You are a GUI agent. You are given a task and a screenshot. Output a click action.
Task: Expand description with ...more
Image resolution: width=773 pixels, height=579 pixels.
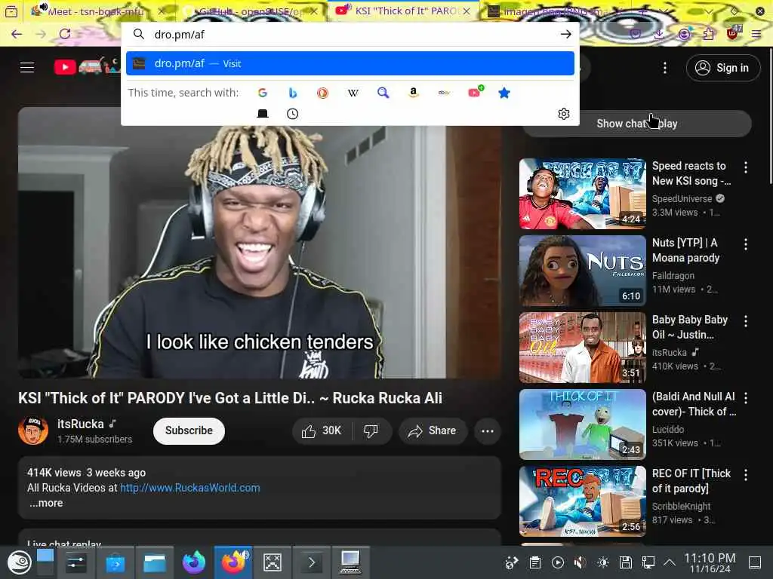coord(46,503)
